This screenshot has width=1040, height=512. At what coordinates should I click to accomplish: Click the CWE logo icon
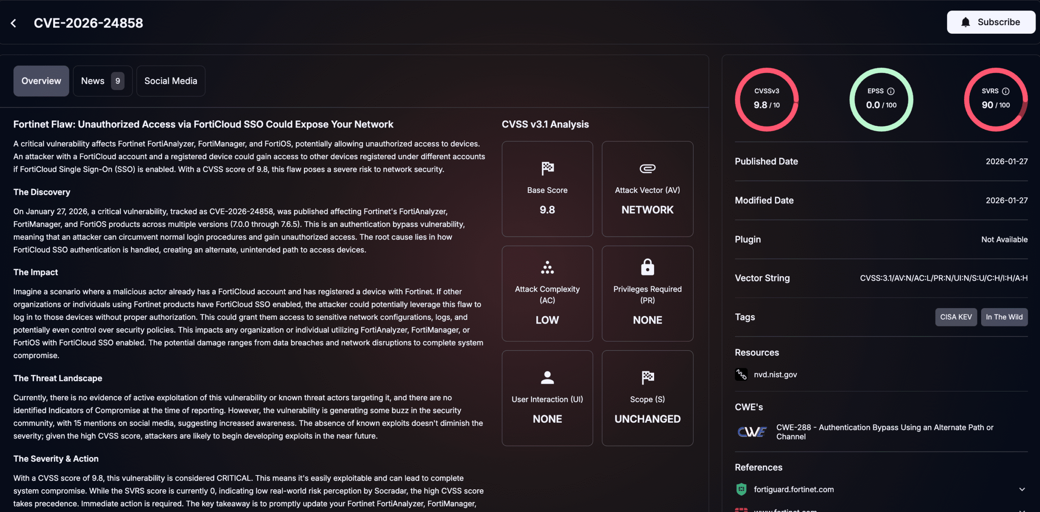click(752, 432)
